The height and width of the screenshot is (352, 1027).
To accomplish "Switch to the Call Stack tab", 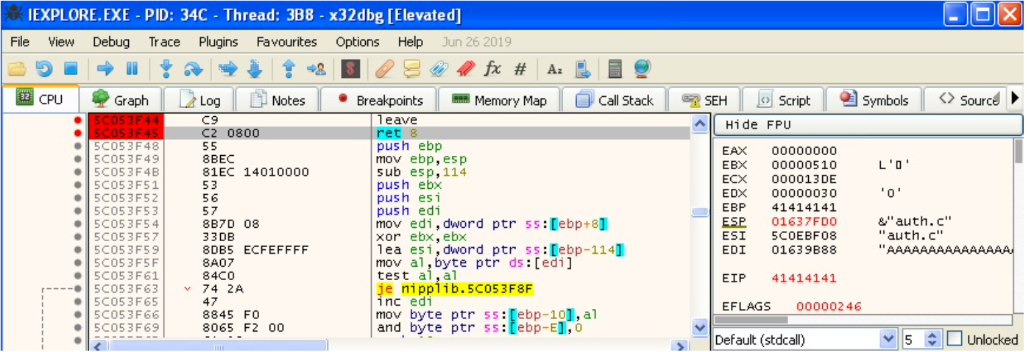I will [614, 100].
